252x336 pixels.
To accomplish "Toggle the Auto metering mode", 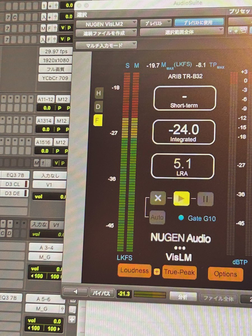I will 157,217.
